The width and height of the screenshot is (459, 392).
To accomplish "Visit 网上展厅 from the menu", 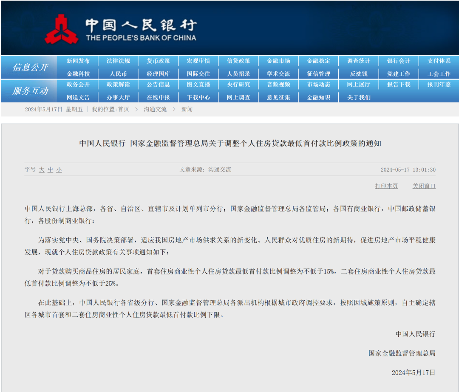I will (359, 85).
